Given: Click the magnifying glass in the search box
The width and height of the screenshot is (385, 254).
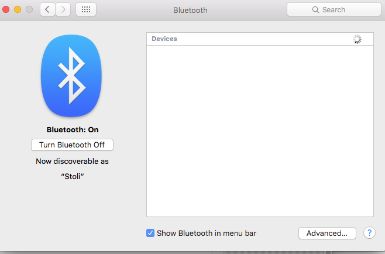Looking at the screenshot, I should click(x=315, y=10).
